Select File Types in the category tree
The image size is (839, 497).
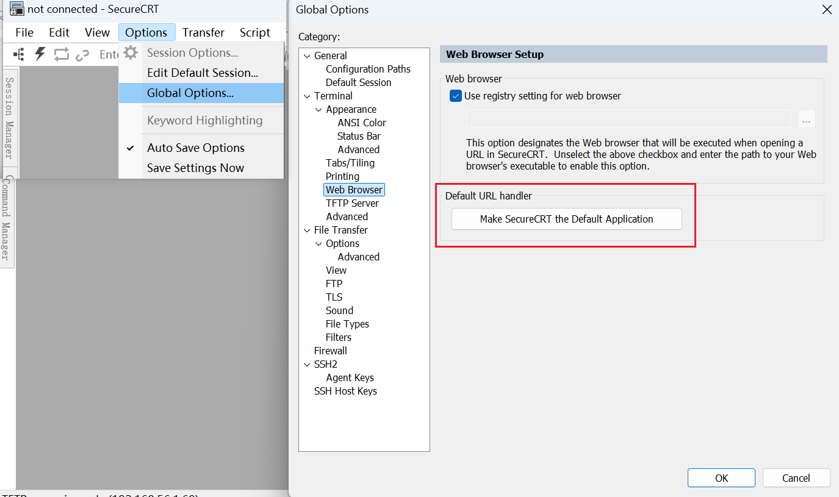[347, 324]
